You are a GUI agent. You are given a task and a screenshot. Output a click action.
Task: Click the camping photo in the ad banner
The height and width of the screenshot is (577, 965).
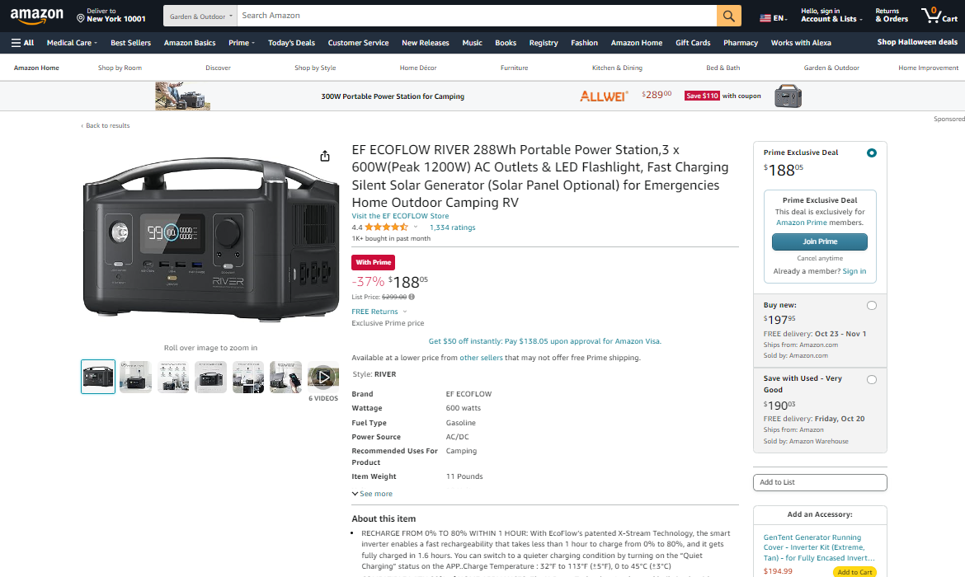[183, 96]
